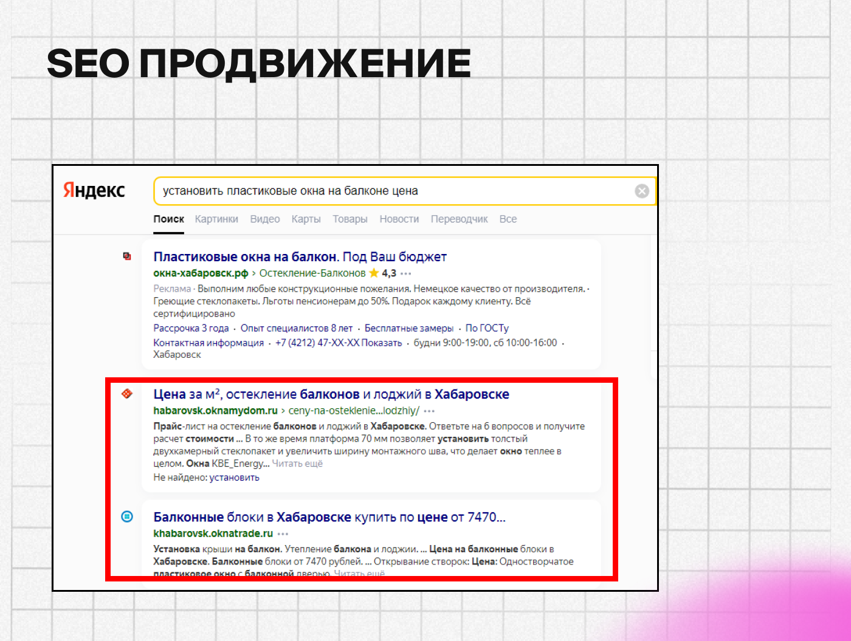
Task: Open the three-dot menu for oknamydom result
Action: pos(429,411)
